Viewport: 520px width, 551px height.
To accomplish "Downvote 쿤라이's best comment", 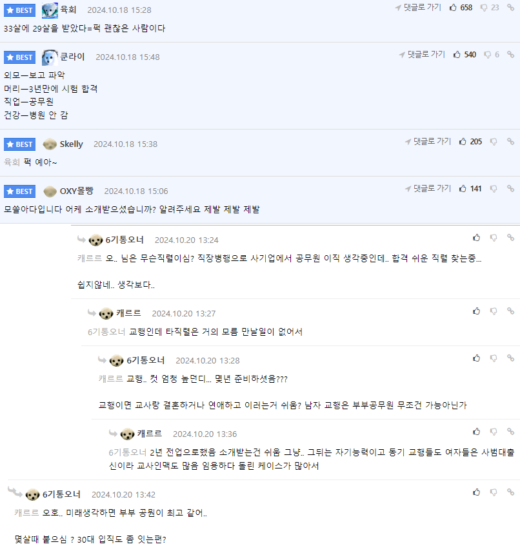I will pos(488,55).
